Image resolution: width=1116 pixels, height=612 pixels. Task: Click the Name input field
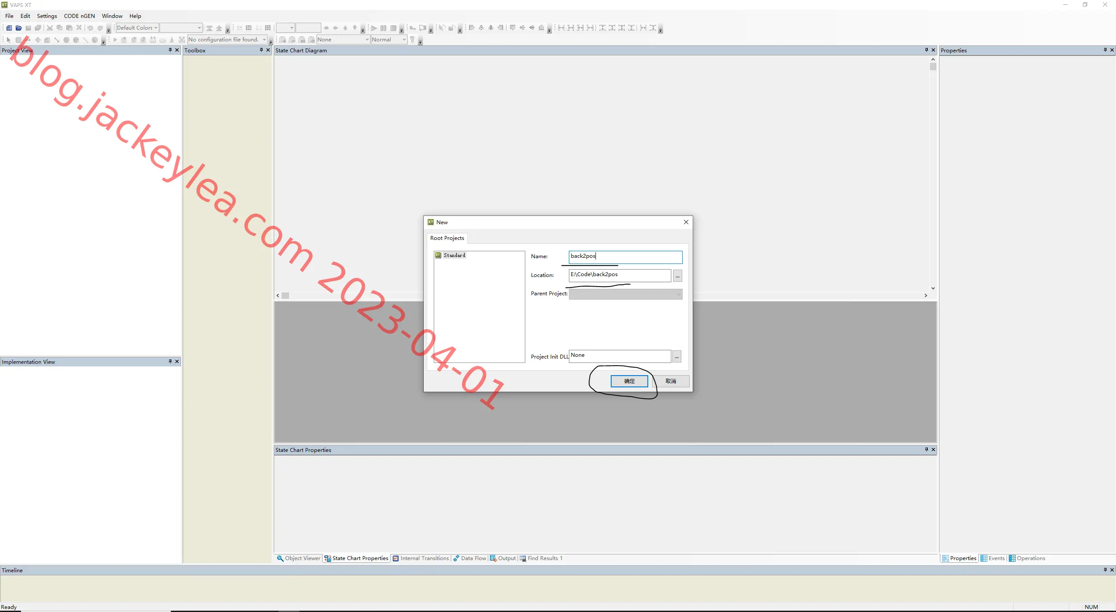click(x=626, y=257)
